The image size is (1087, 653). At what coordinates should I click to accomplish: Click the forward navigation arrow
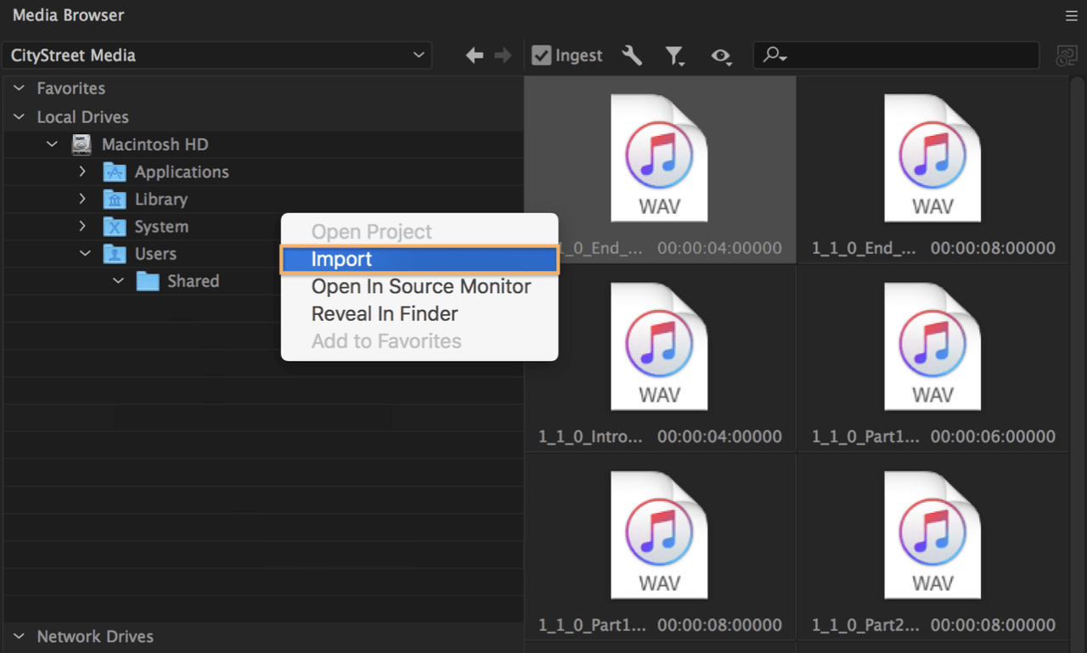(x=503, y=54)
